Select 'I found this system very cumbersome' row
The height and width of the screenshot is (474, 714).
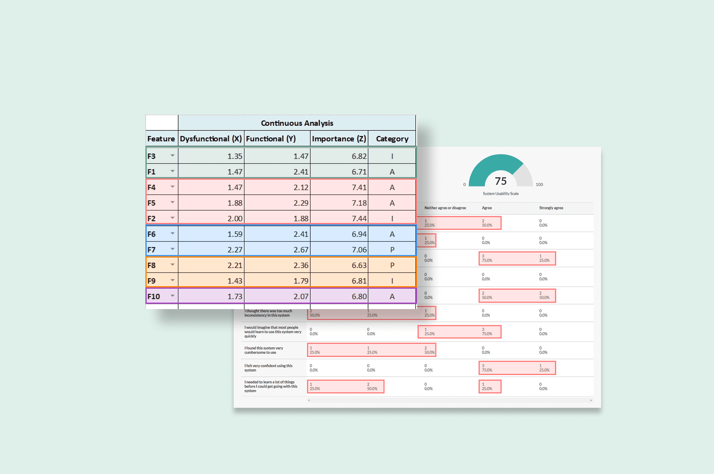click(264, 350)
